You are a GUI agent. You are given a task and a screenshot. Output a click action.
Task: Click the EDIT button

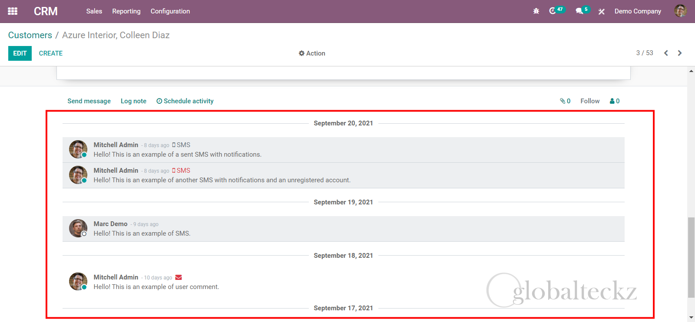pyautogui.click(x=20, y=53)
